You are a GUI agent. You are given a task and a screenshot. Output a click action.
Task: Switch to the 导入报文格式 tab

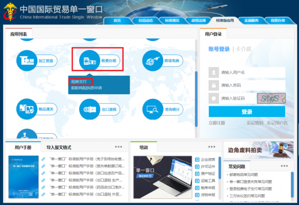(x=59, y=147)
